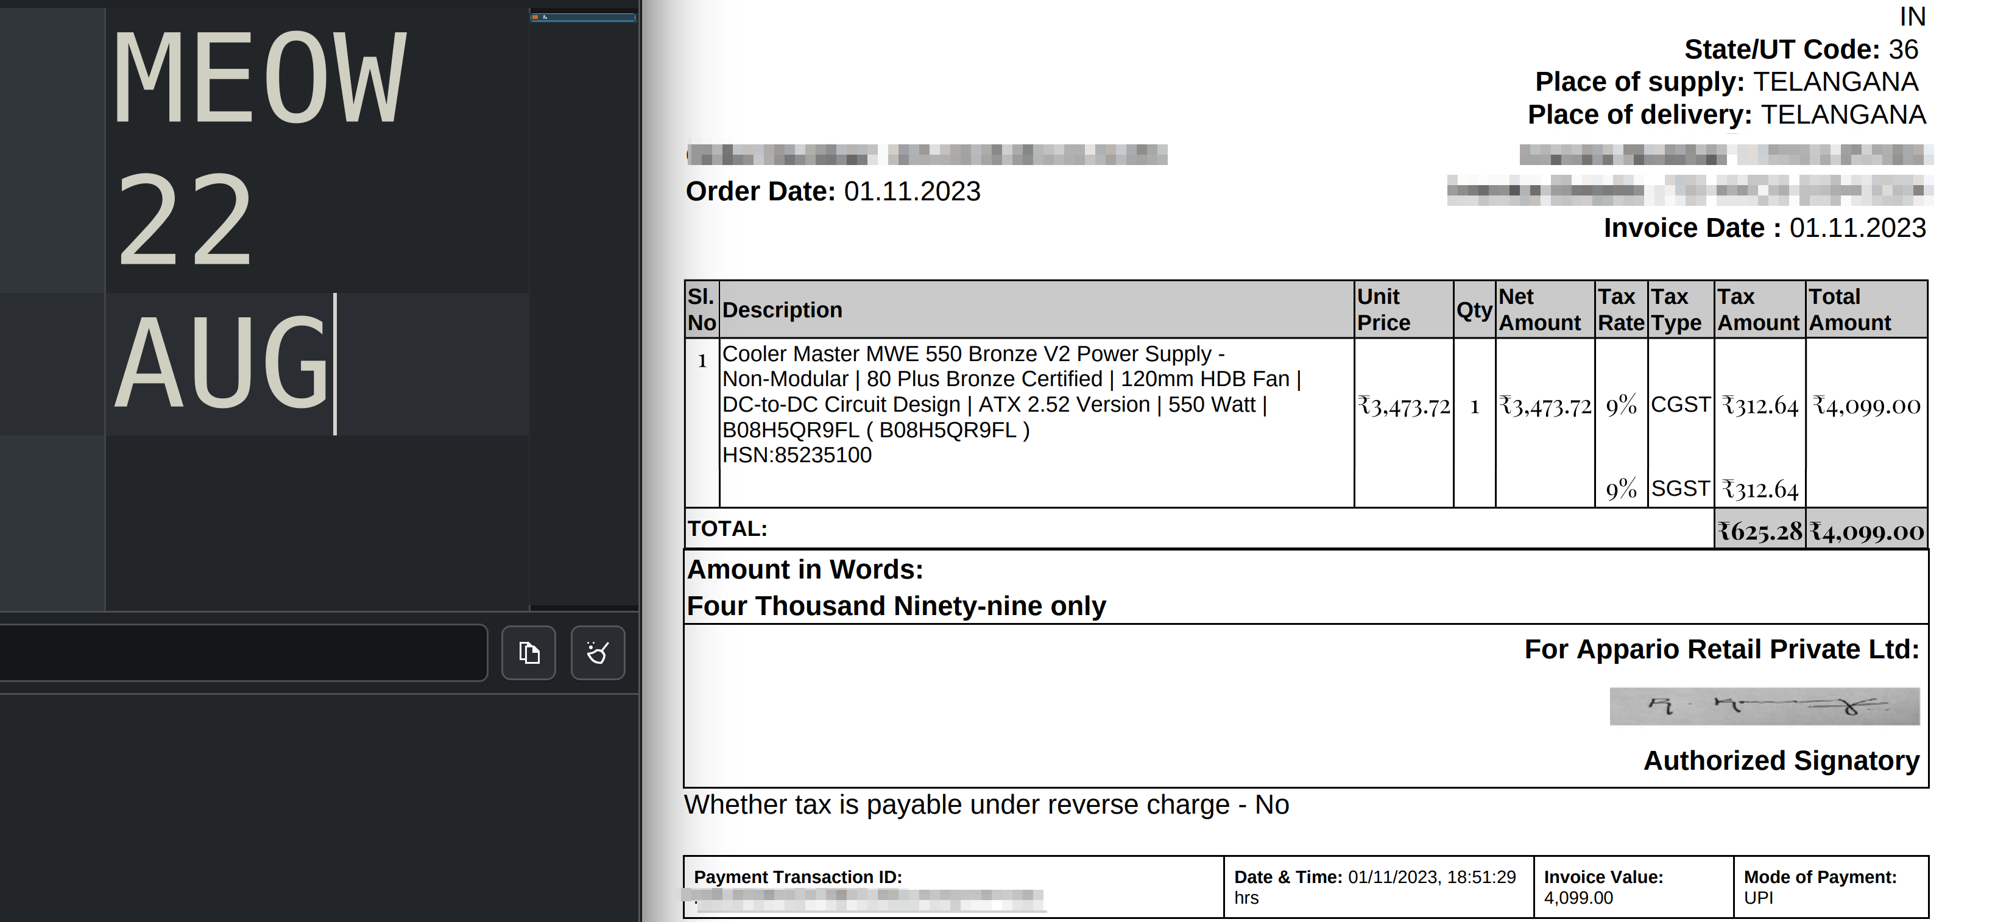The height and width of the screenshot is (922, 1995).
Task: Click the minimap highlighted viewport strip
Action: coord(583,16)
